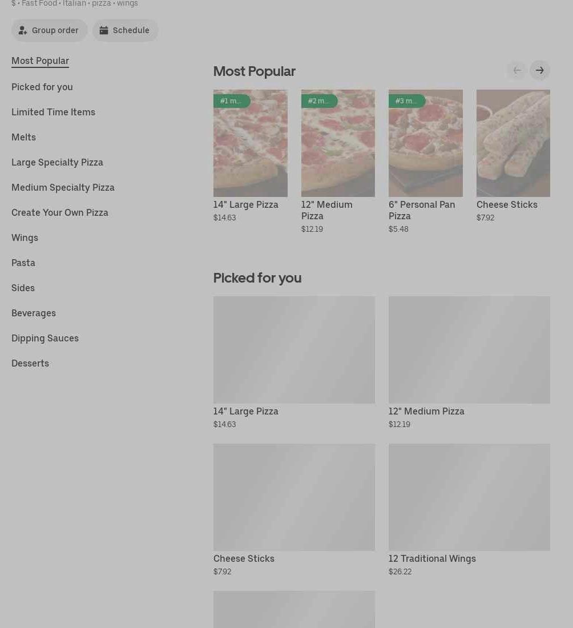Open the Schedule order button
The height and width of the screenshot is (628, 573).
(x=125, y=30)
